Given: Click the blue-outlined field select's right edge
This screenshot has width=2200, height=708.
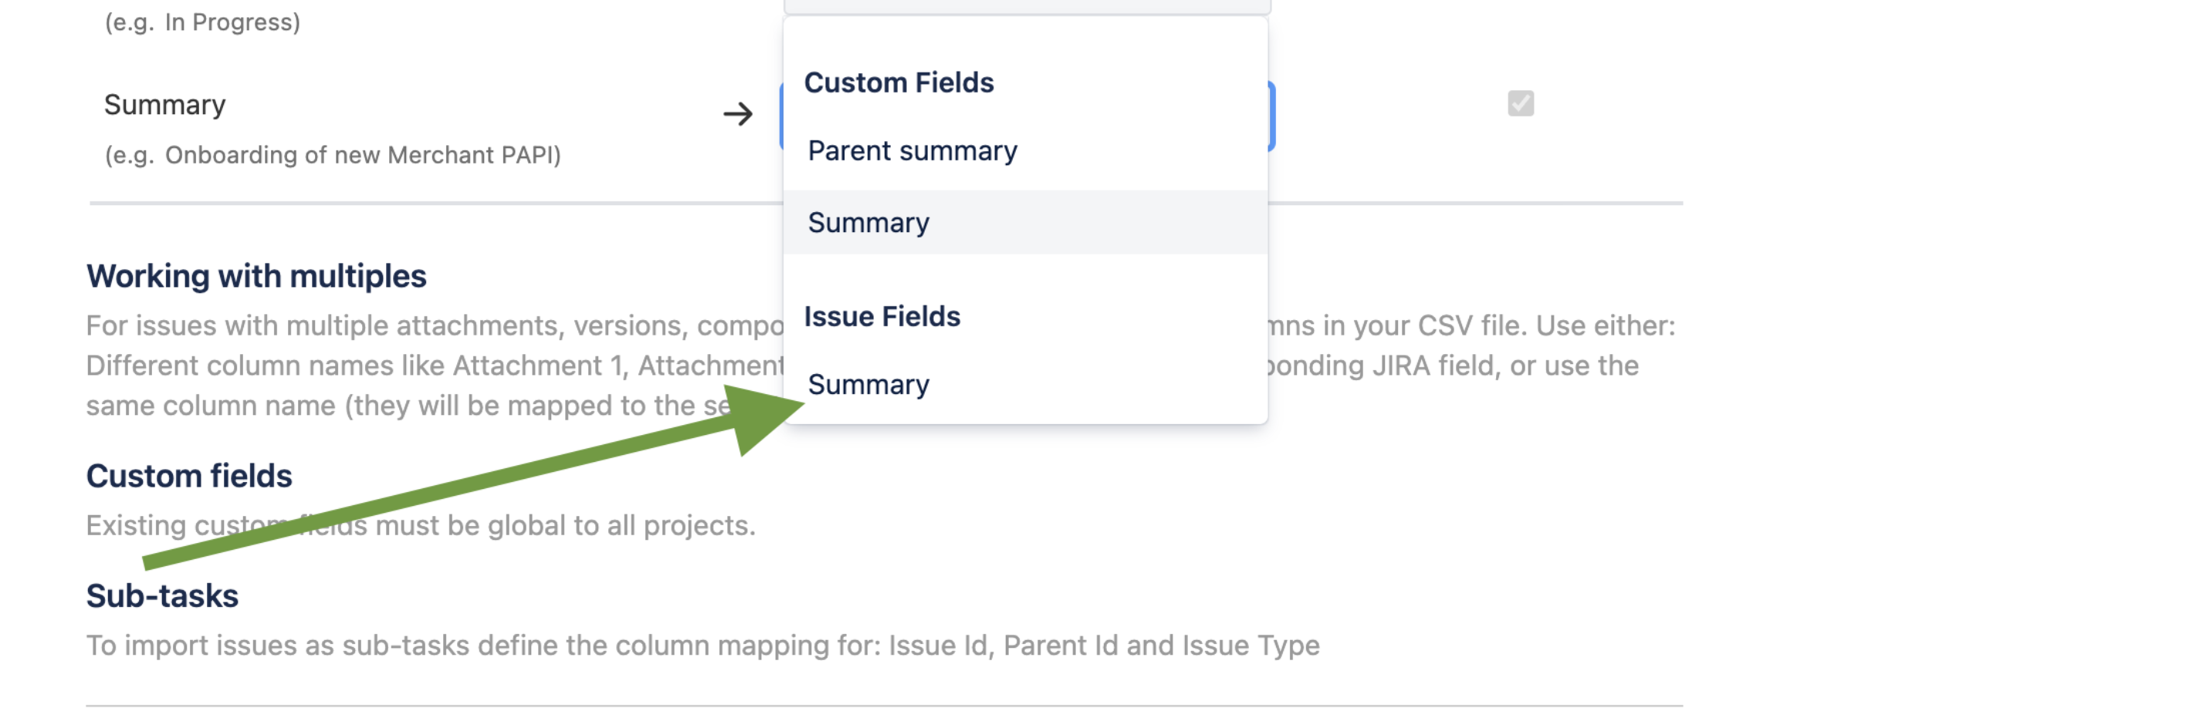Looking at the screenshot, I should click(x=1271, y=115).
